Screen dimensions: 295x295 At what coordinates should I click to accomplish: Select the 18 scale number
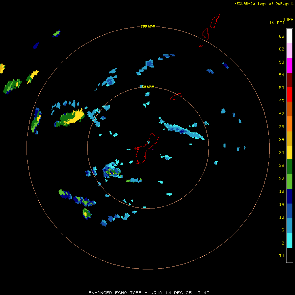pos(282,191)
